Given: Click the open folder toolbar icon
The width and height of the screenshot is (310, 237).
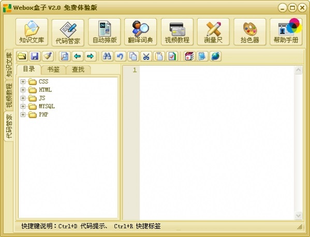Looking at the screenshot, I should click(22, 56).
